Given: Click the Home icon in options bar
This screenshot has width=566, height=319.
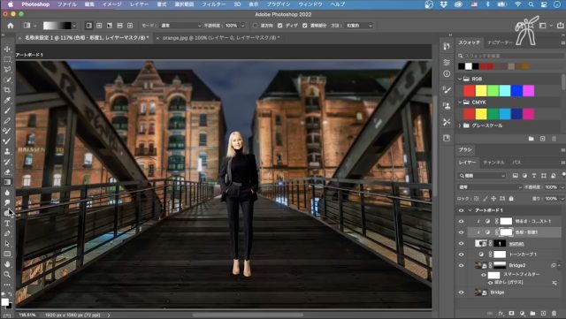Looking at the screenshot, I should click(11, 26).
